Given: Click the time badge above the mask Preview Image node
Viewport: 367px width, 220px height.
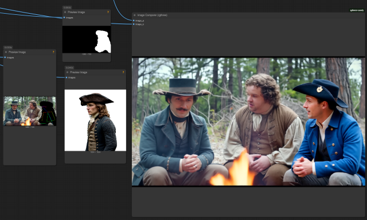Looking at the screenshot, I should (67, 7).
